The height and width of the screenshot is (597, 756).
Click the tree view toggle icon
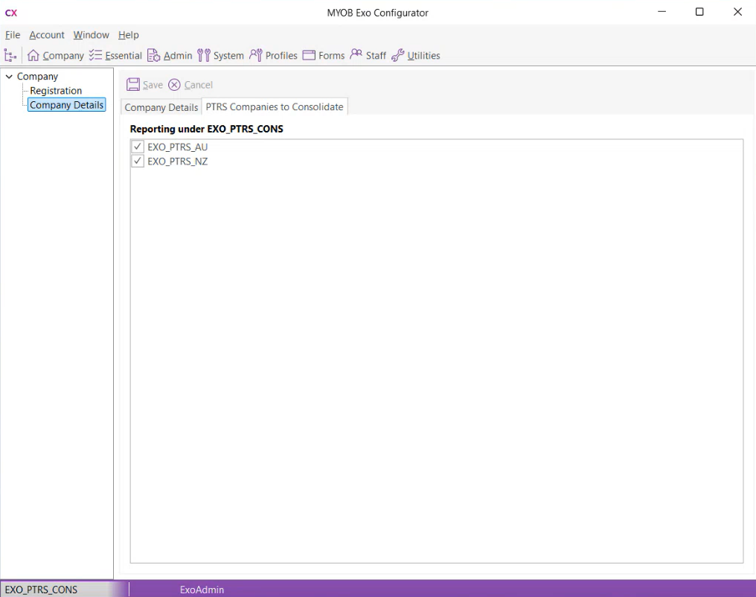coord(10,55)
